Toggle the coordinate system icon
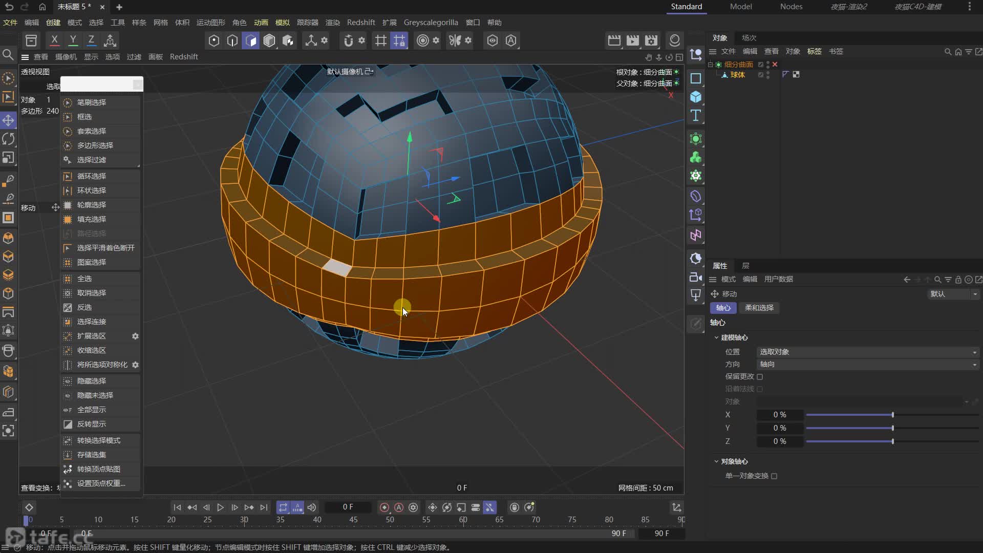The image size is (983, 553). [x=110, y=40]
